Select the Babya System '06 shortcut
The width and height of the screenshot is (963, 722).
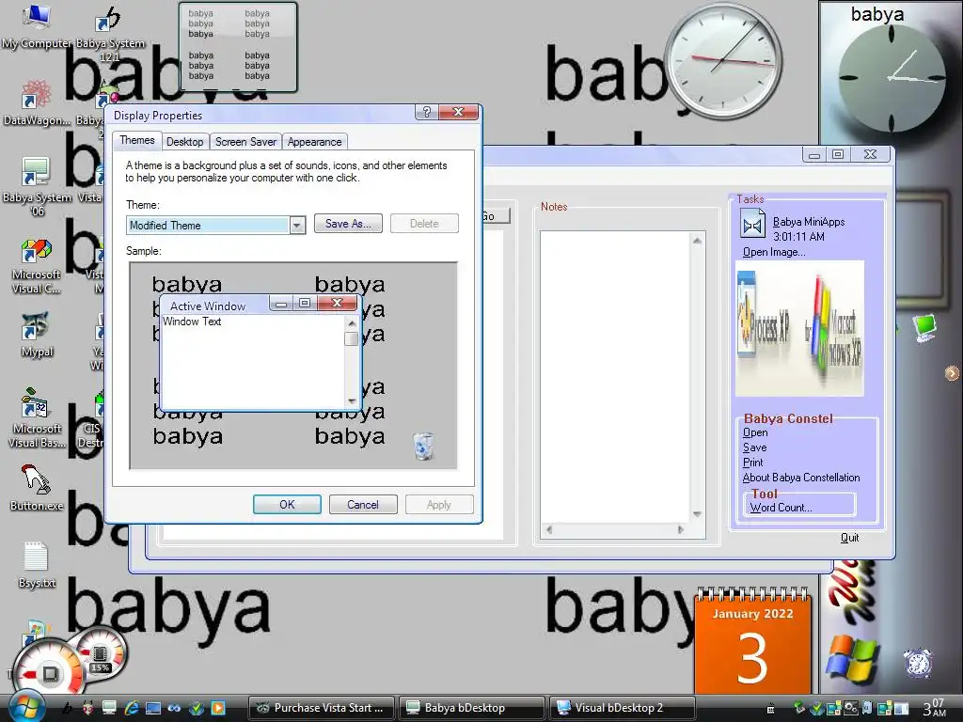click(x=37, y=187)
